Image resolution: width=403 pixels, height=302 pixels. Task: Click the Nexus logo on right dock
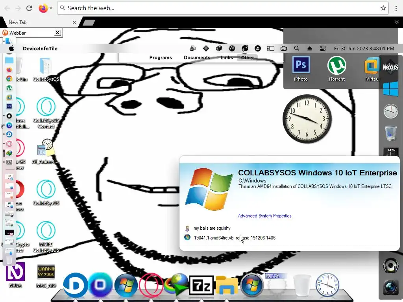click(x=390, y=67)
